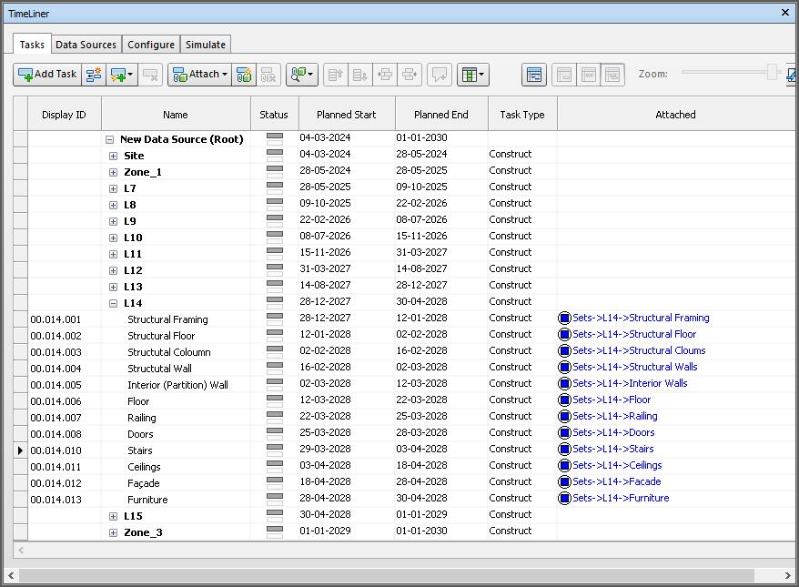Open the Data Sources tab
Viewport: 799px width, 587px height.
pos(86,45)
